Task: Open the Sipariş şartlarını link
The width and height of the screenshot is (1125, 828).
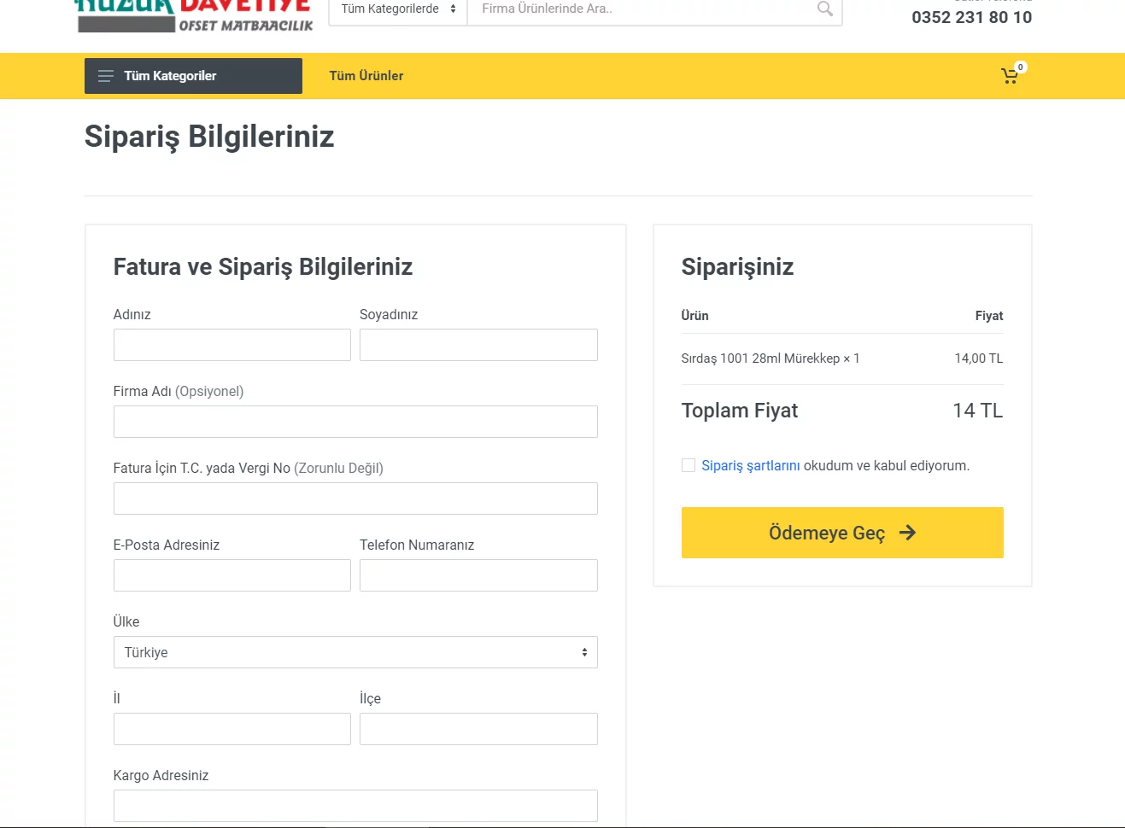Action: [750, 465]
